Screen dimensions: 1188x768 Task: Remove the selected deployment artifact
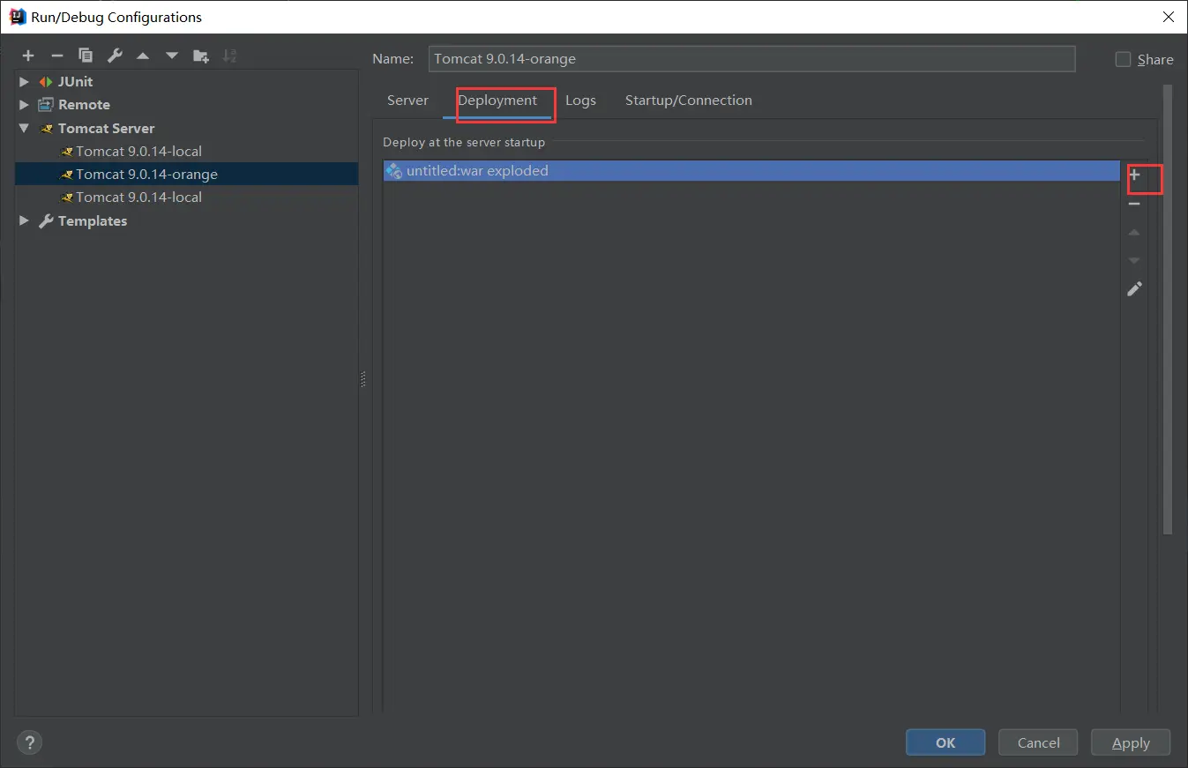[x=1135, y=204]
